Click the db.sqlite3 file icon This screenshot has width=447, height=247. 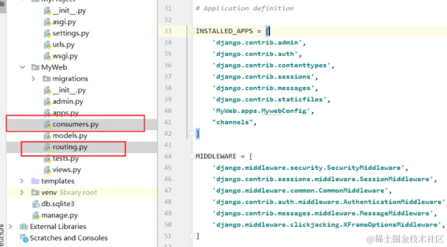click(36, 204)
